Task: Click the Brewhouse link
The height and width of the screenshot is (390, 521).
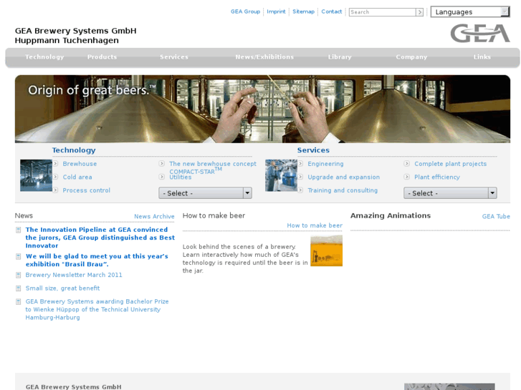Action: [80, 164]
